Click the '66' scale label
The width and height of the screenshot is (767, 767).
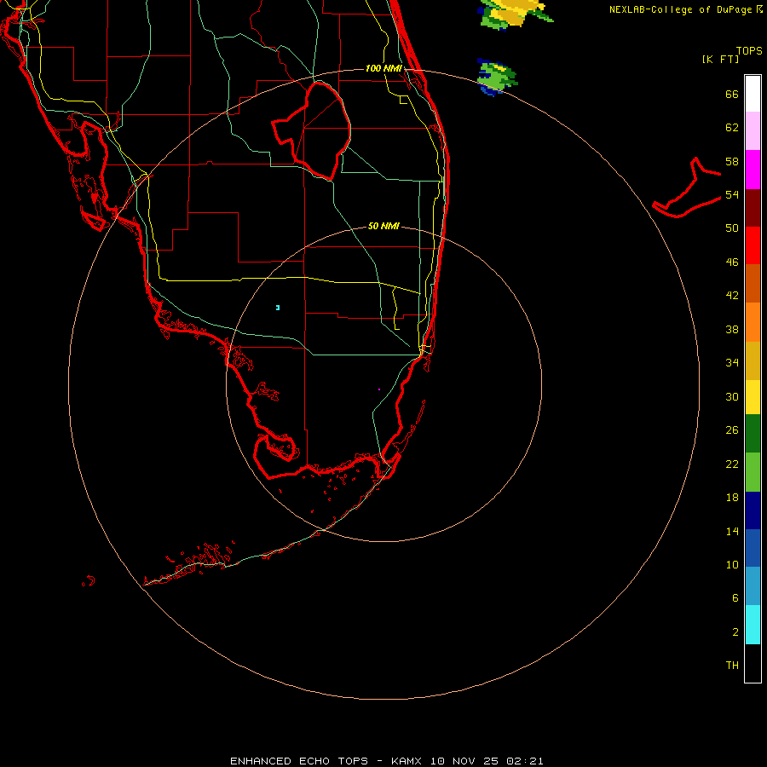(x=732, y=95)
